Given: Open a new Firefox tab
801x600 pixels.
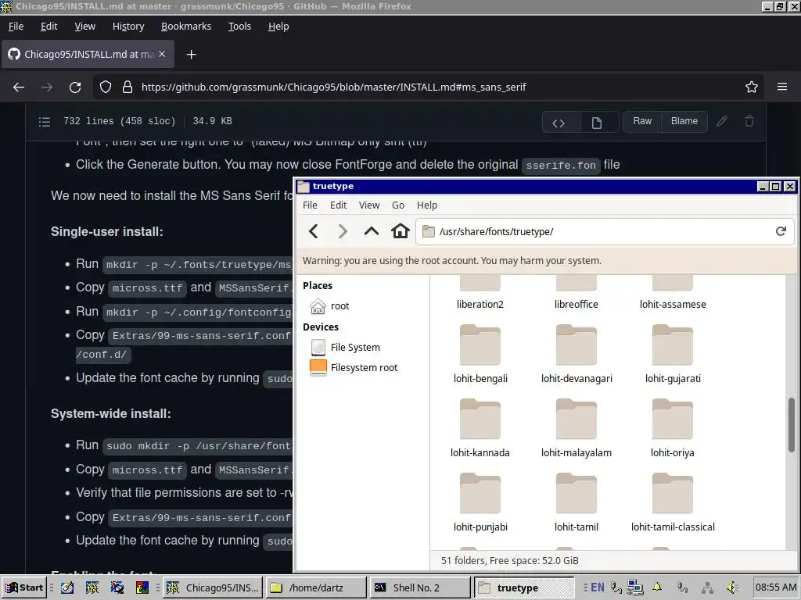Looking at the screenshot, I should (191, 55).
